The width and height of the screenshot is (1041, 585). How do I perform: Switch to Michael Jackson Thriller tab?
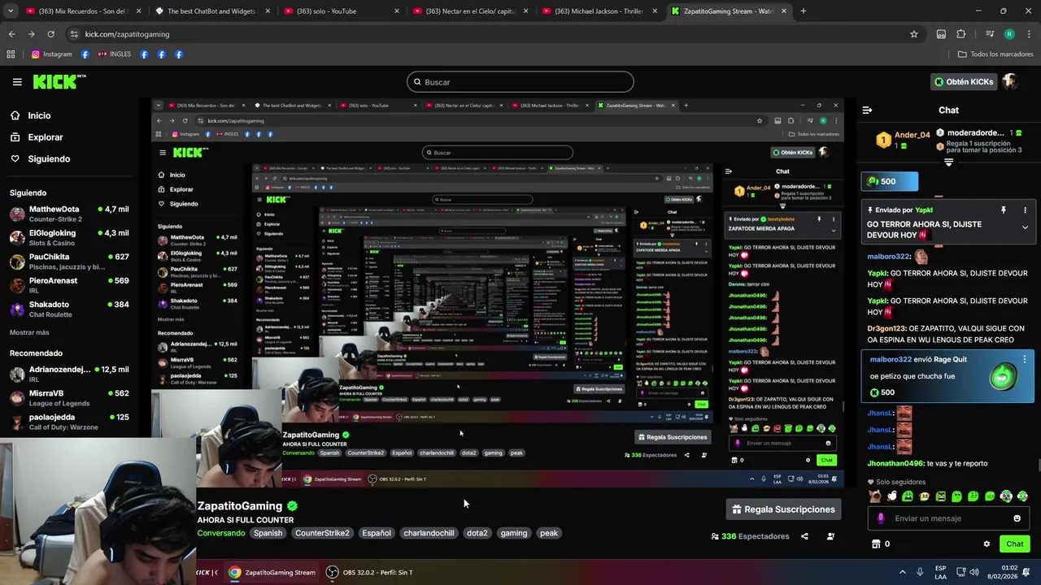click(600, 11)
